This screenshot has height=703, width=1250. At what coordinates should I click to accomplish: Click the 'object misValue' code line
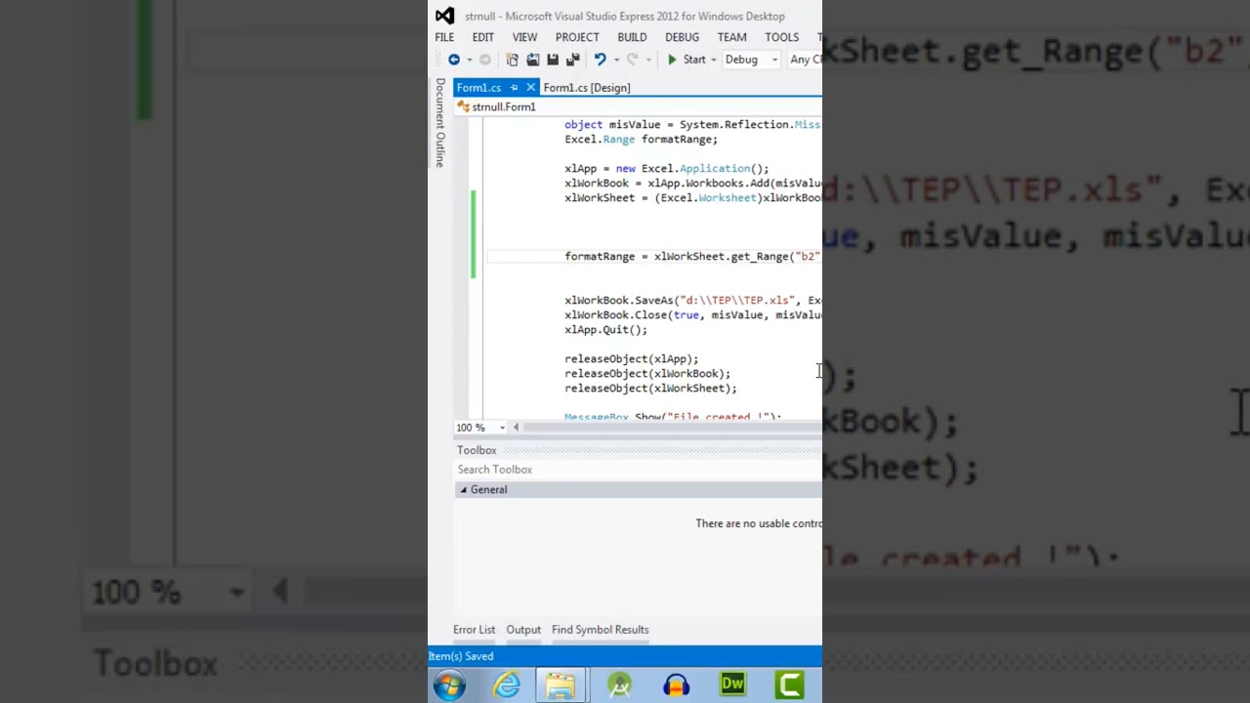[x=692, y=125]
